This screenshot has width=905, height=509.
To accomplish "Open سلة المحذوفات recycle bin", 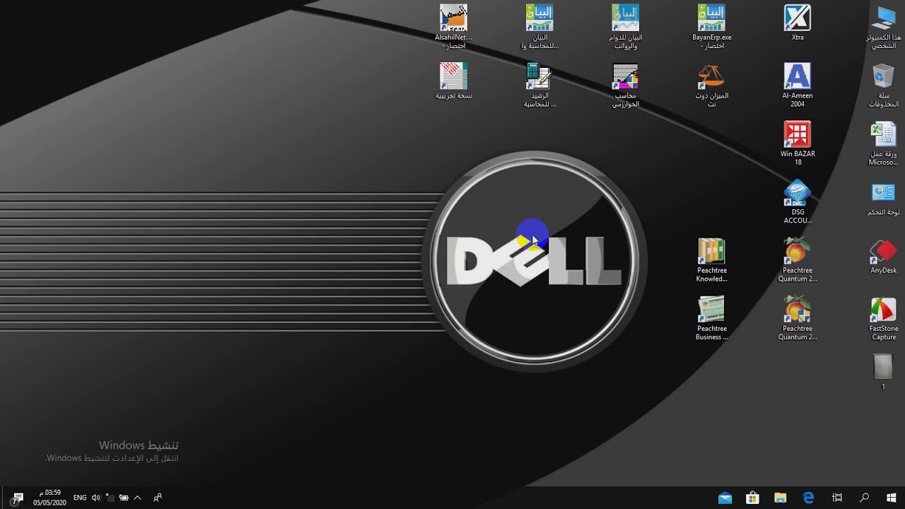I will point(884,86).
